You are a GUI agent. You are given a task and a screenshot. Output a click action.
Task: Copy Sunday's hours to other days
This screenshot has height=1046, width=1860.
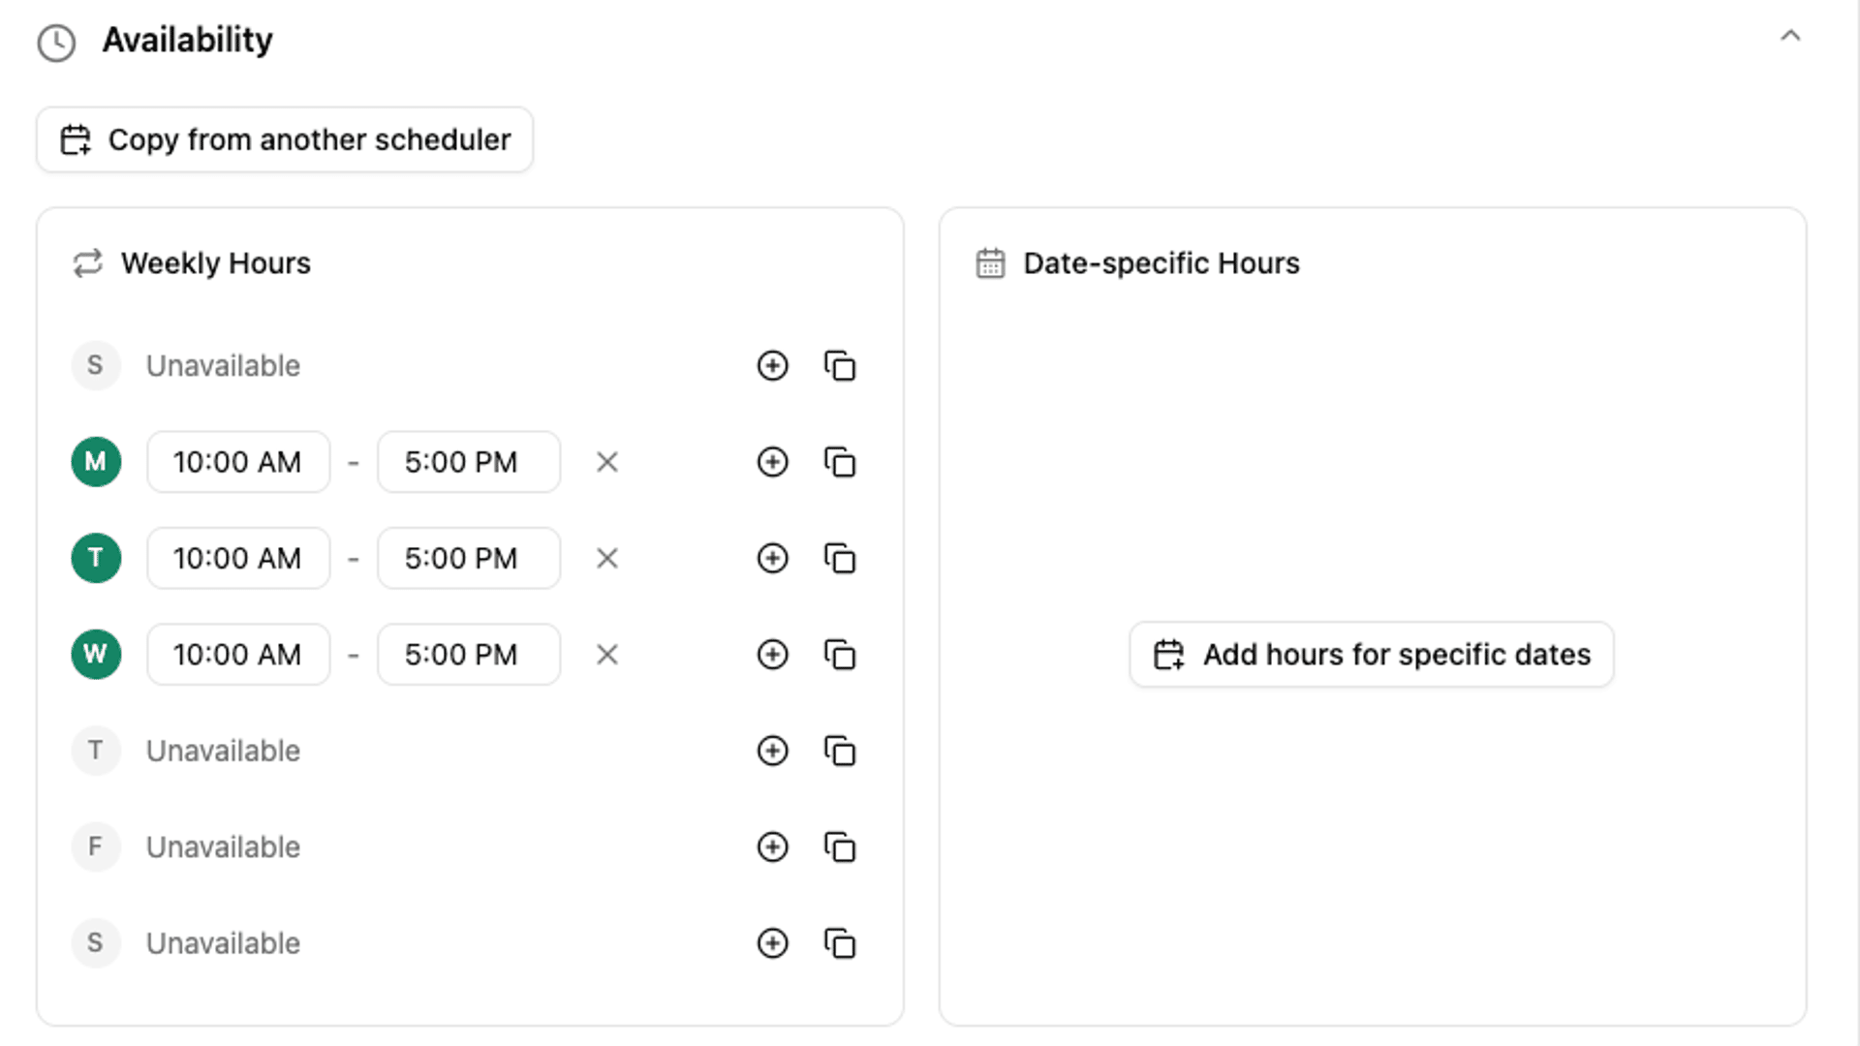pyautogui.click(x=840, y=366)
